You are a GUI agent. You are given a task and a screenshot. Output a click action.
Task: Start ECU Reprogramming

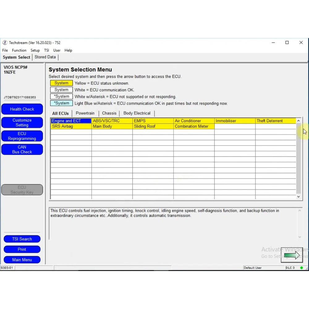coord(22,136)
